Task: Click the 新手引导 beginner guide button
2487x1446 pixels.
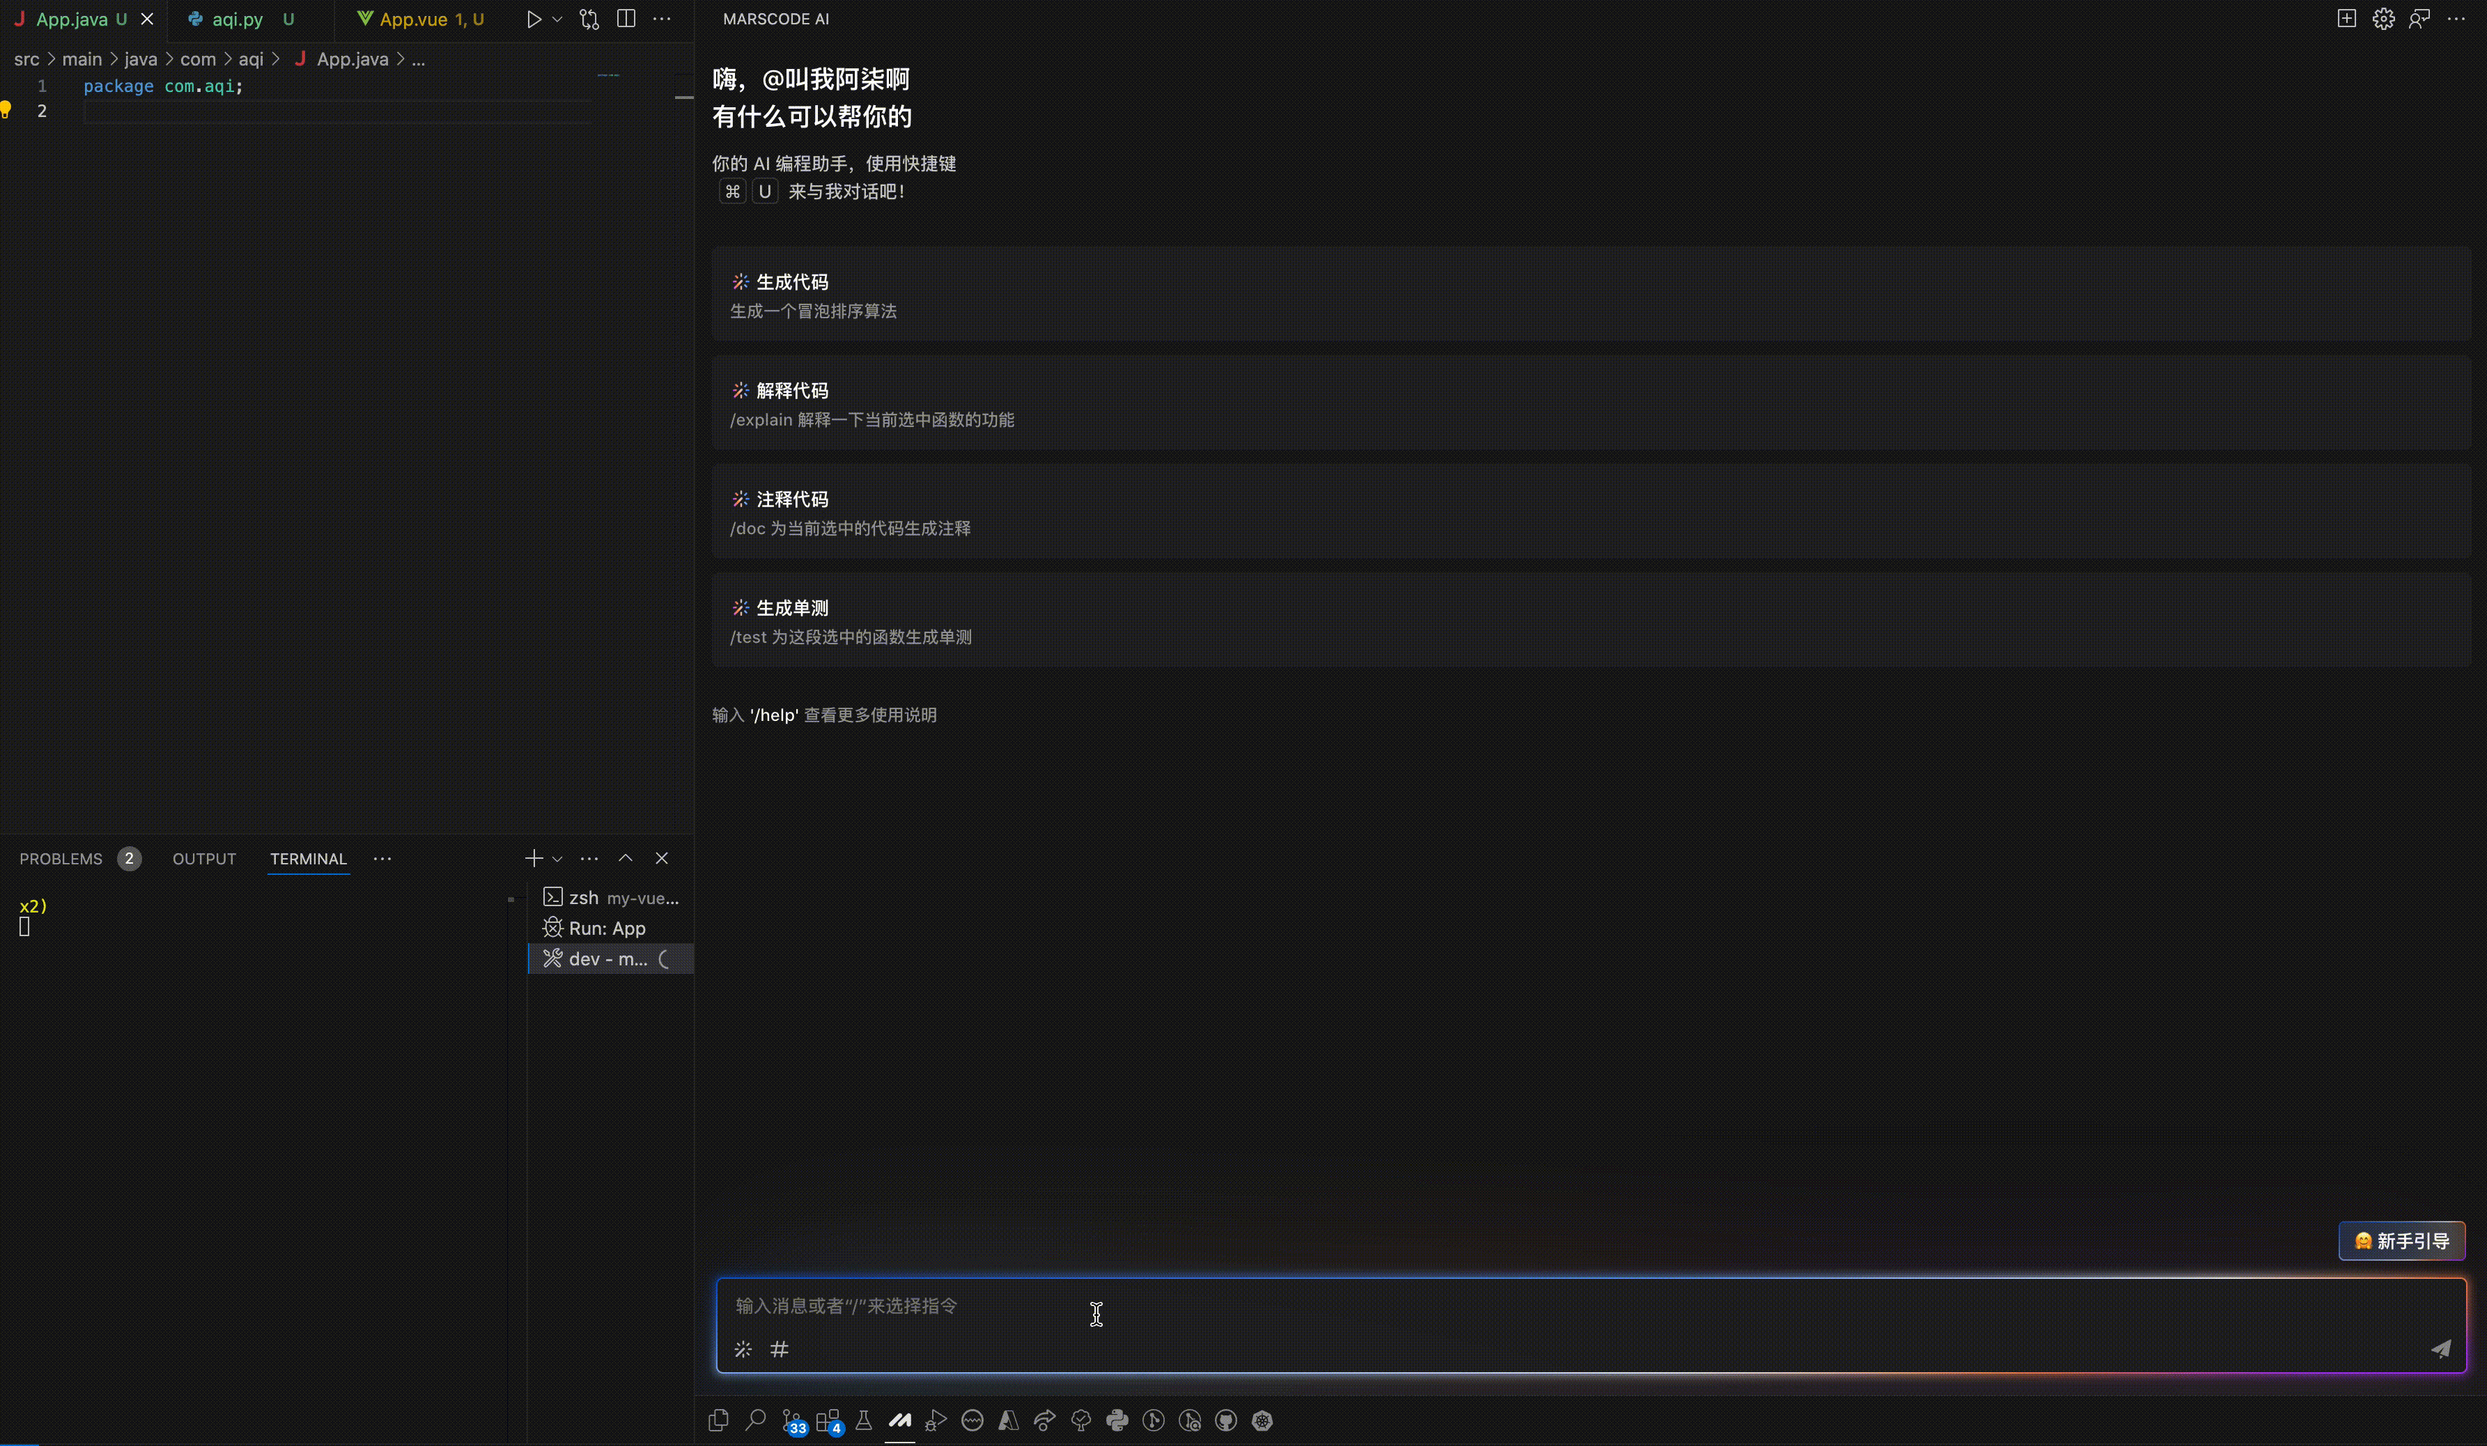Action: (2402, 1241)
